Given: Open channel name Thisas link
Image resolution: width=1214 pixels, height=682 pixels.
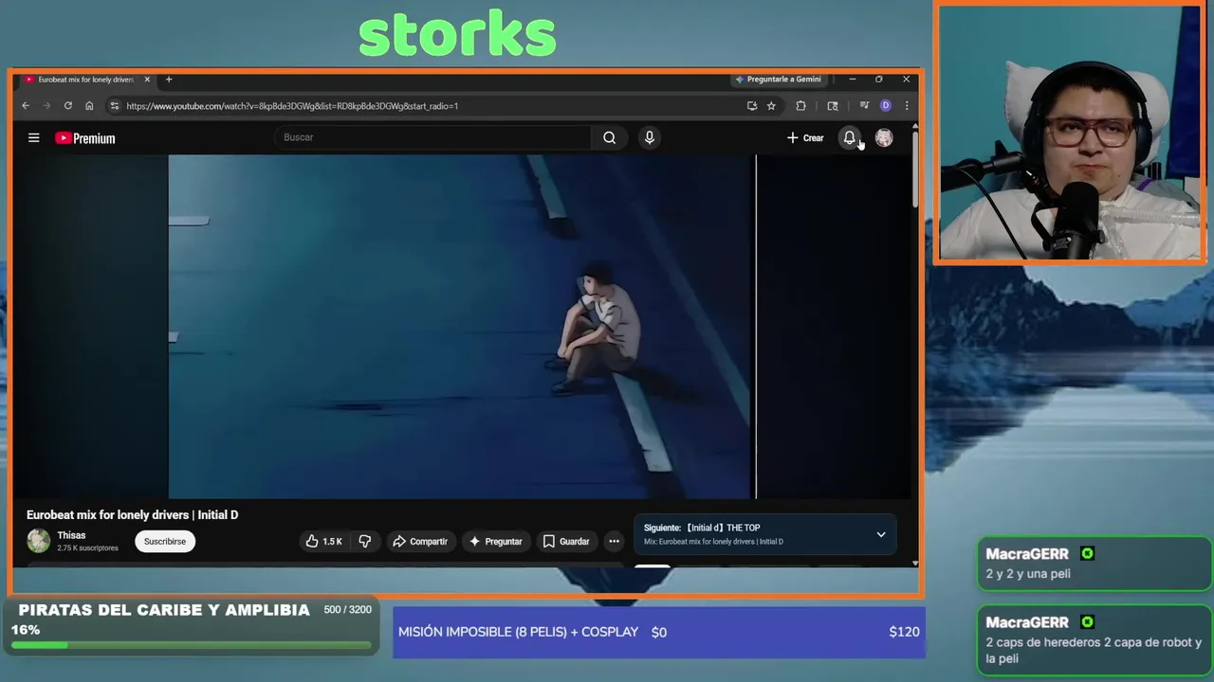Looking at the screenshot, I should 71,535.
